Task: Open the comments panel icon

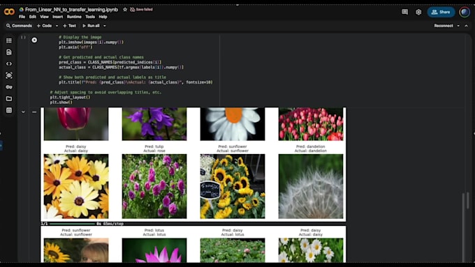Action: [x=404, y=12]
